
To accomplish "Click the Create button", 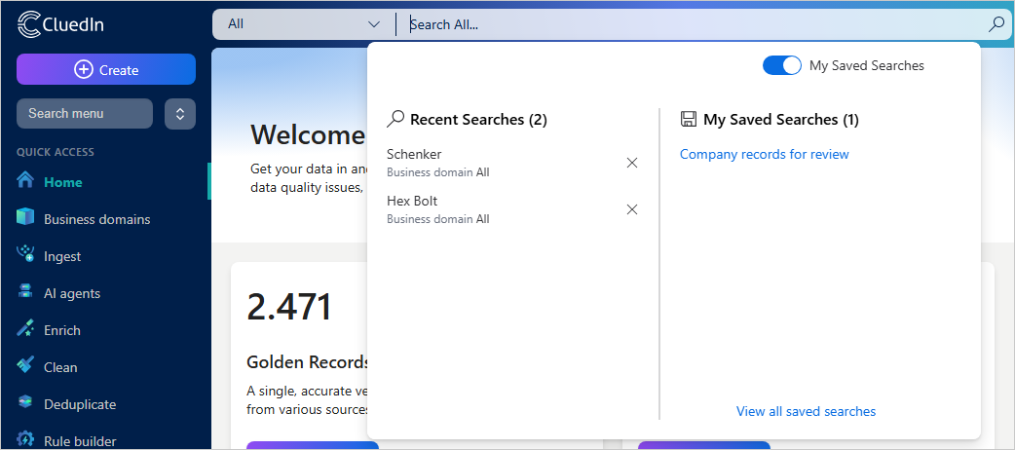I will point(106,69).
